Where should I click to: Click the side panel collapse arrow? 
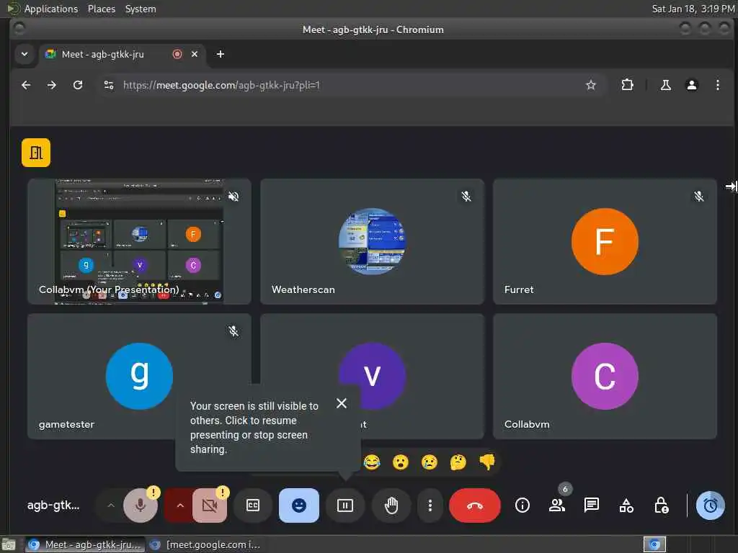click(731, 186)
